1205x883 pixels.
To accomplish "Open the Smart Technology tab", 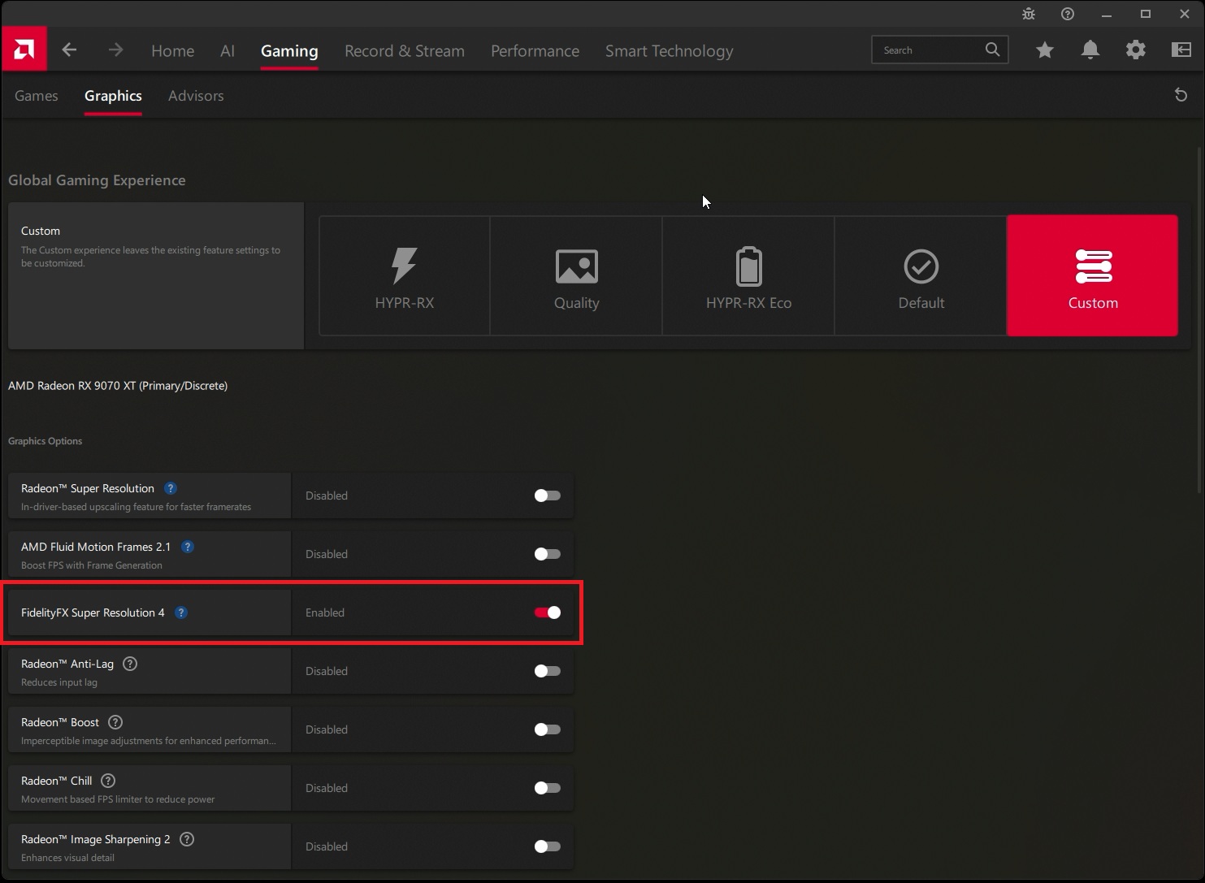I will [669, 50].
